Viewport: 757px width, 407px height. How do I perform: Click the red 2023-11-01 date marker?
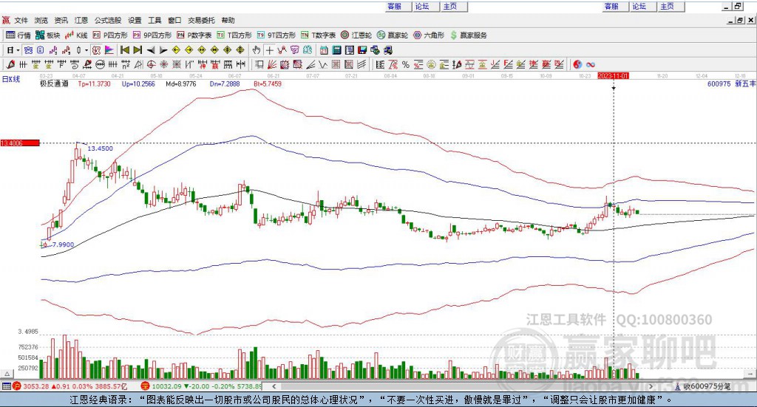pyautogui.click(x=613, y=75)
